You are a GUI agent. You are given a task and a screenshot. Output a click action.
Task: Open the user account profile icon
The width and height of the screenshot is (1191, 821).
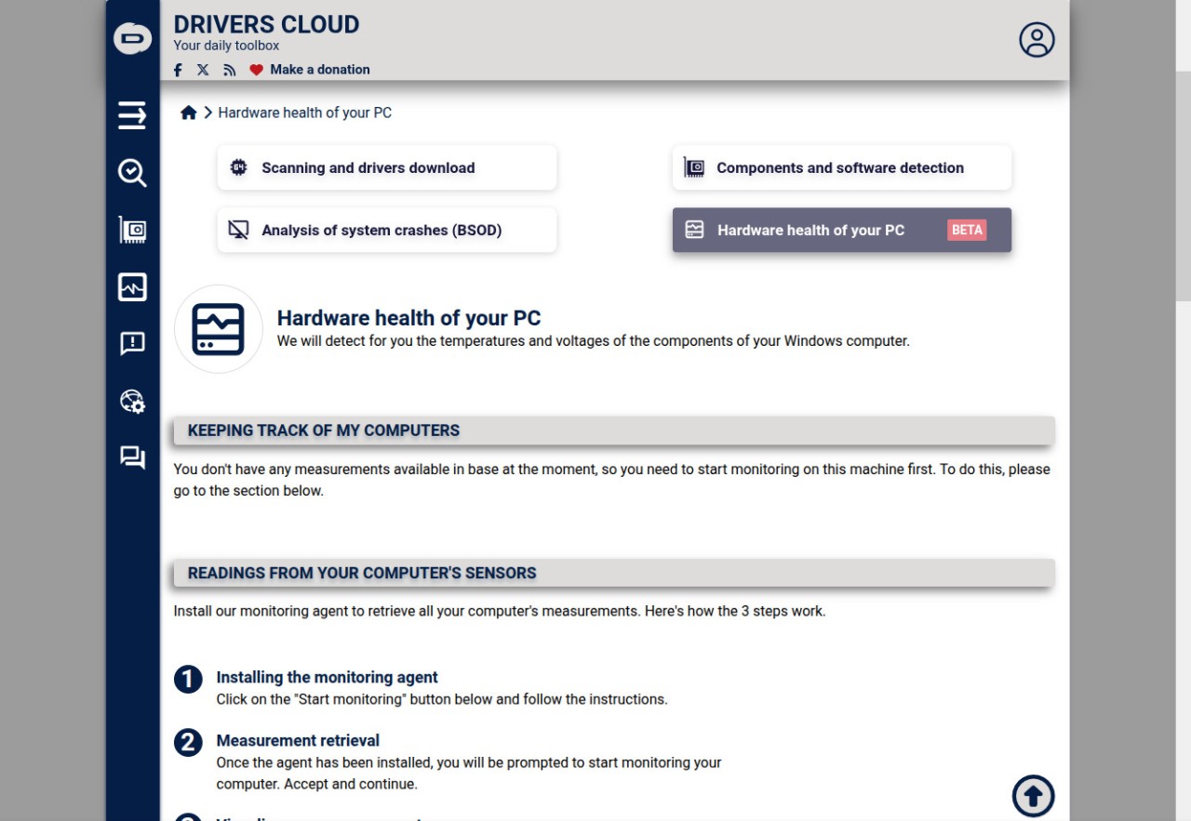1037,40
